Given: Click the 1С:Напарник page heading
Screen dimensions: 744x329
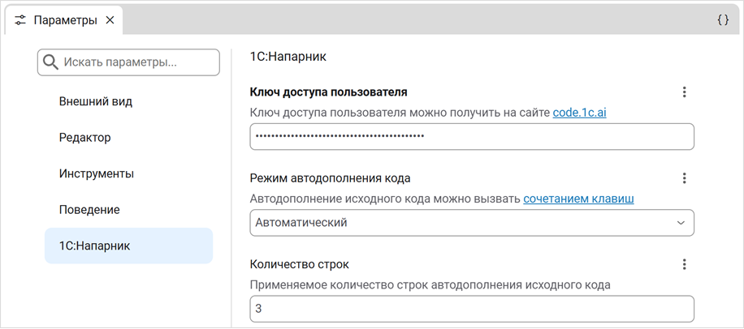Looking at the screenshot, I should point(288,57).
